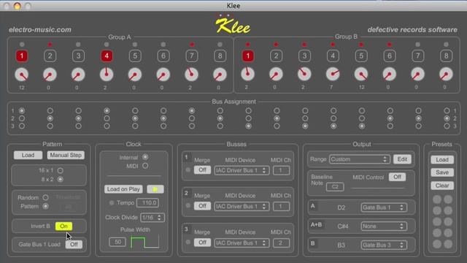Click the Manual Step button
467x263 pixels.
coord(66,155)
